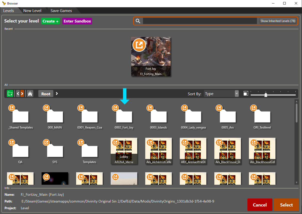Click the Cancel button

point(260,205)
